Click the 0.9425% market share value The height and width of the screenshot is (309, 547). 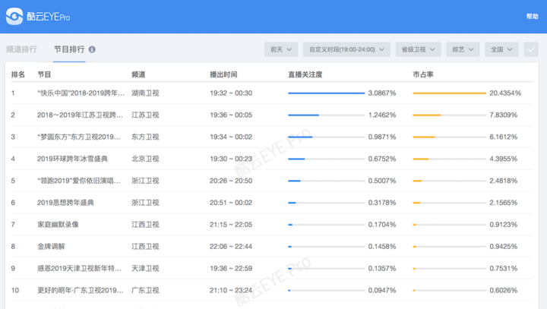click(504, 247)
